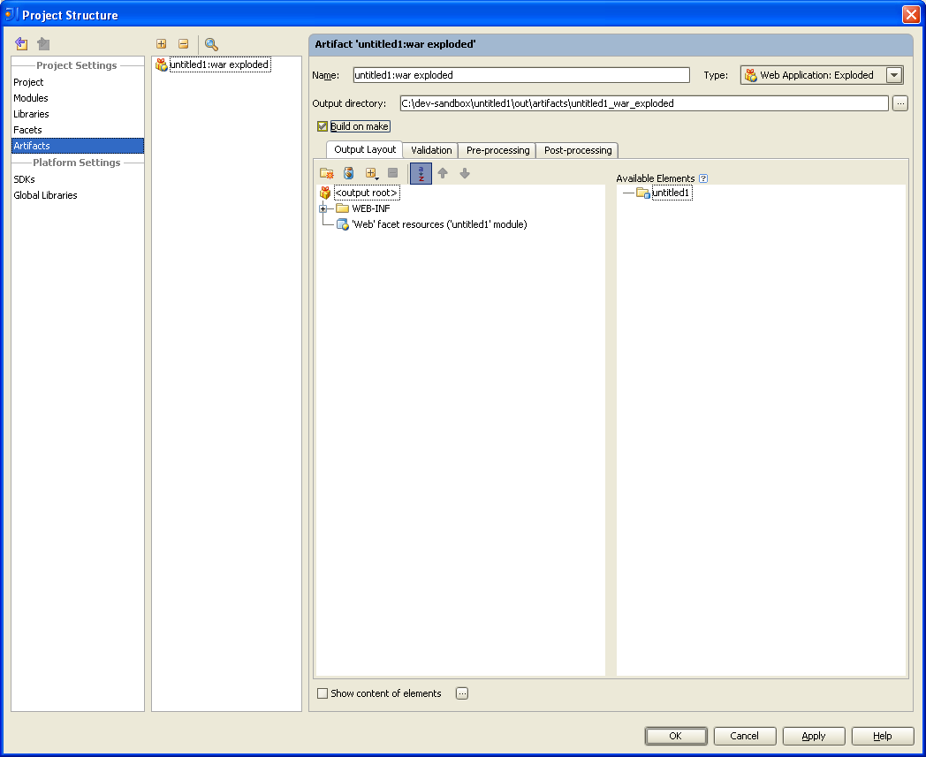Expand the WEB-INF folder node

pos(323,208)
